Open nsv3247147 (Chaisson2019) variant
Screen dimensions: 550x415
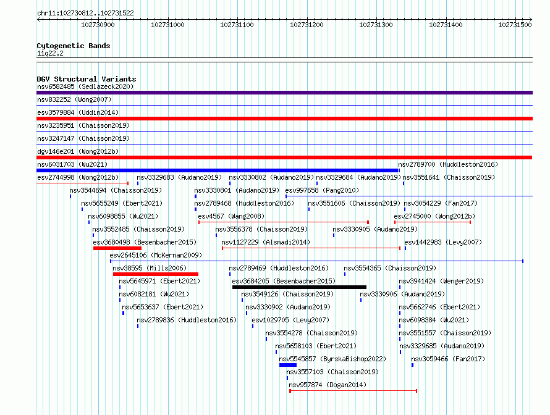coord(83,138)
